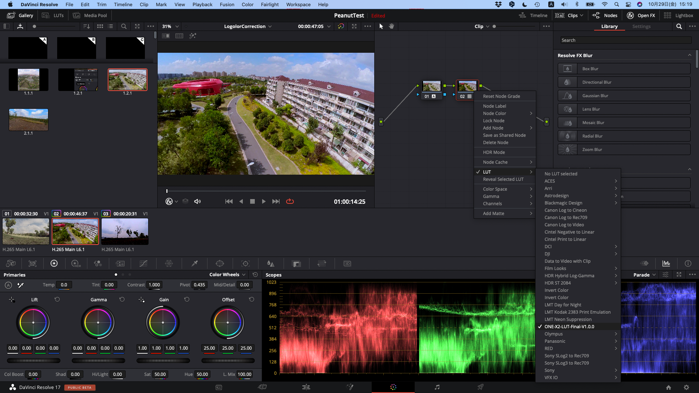
Task: Add the Gaussian Blur effect
Action: (x=624, y=96)
